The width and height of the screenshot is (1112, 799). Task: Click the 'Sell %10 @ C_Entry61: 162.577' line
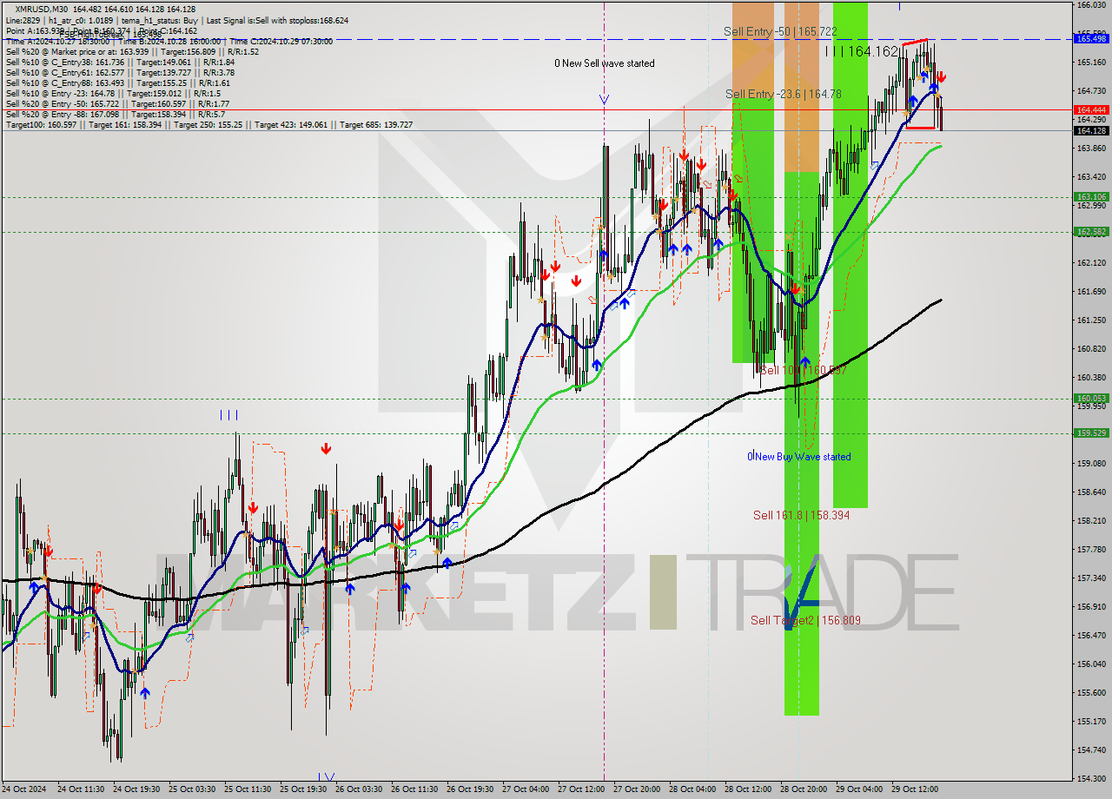point(120,73)
